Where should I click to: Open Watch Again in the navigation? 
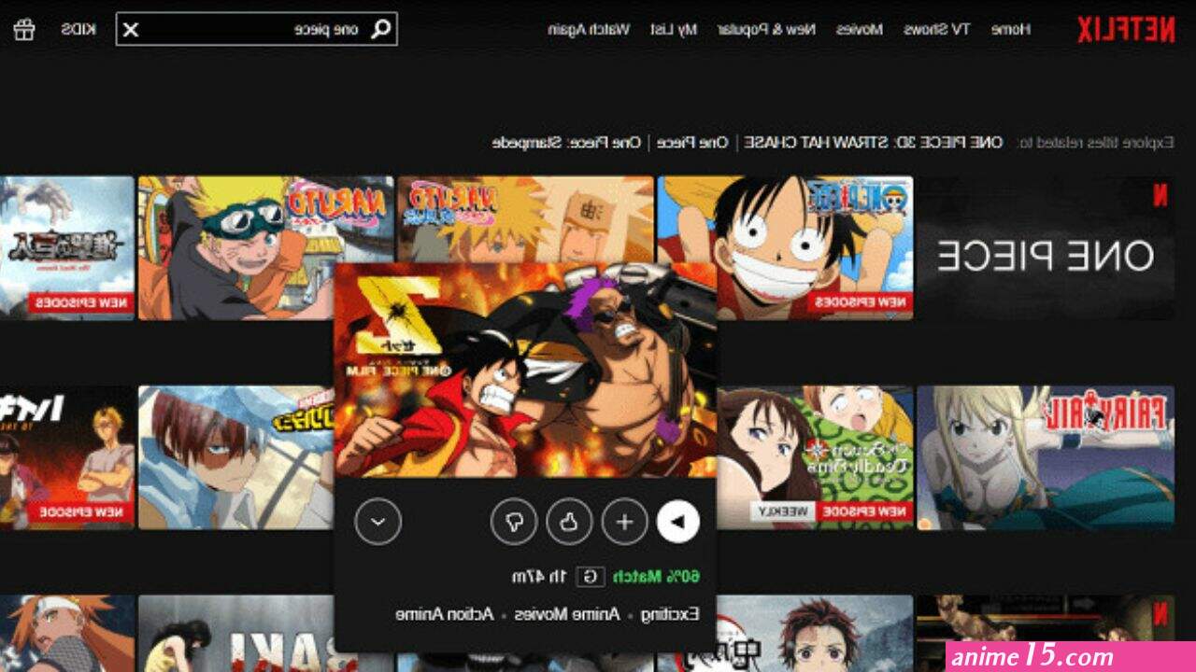point(589,30)
